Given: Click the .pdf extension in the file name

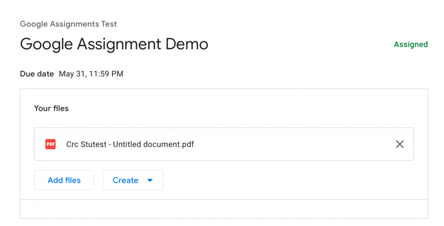Looking at the screenshot, I should click(x=188, y=144).
